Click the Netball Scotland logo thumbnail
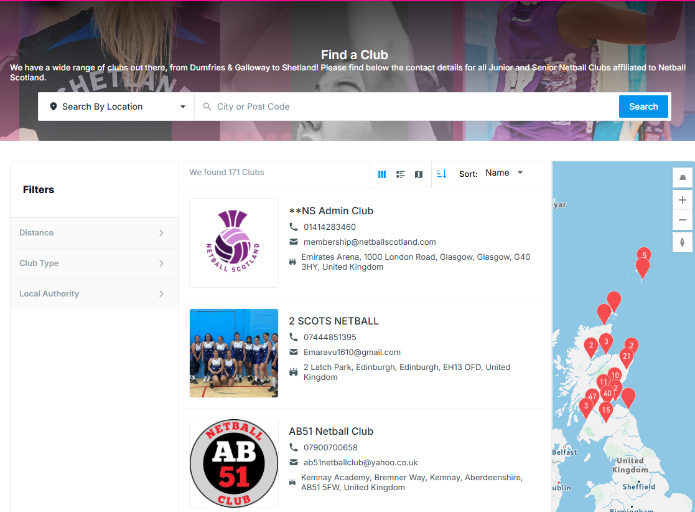 click(x=234, y=243)
